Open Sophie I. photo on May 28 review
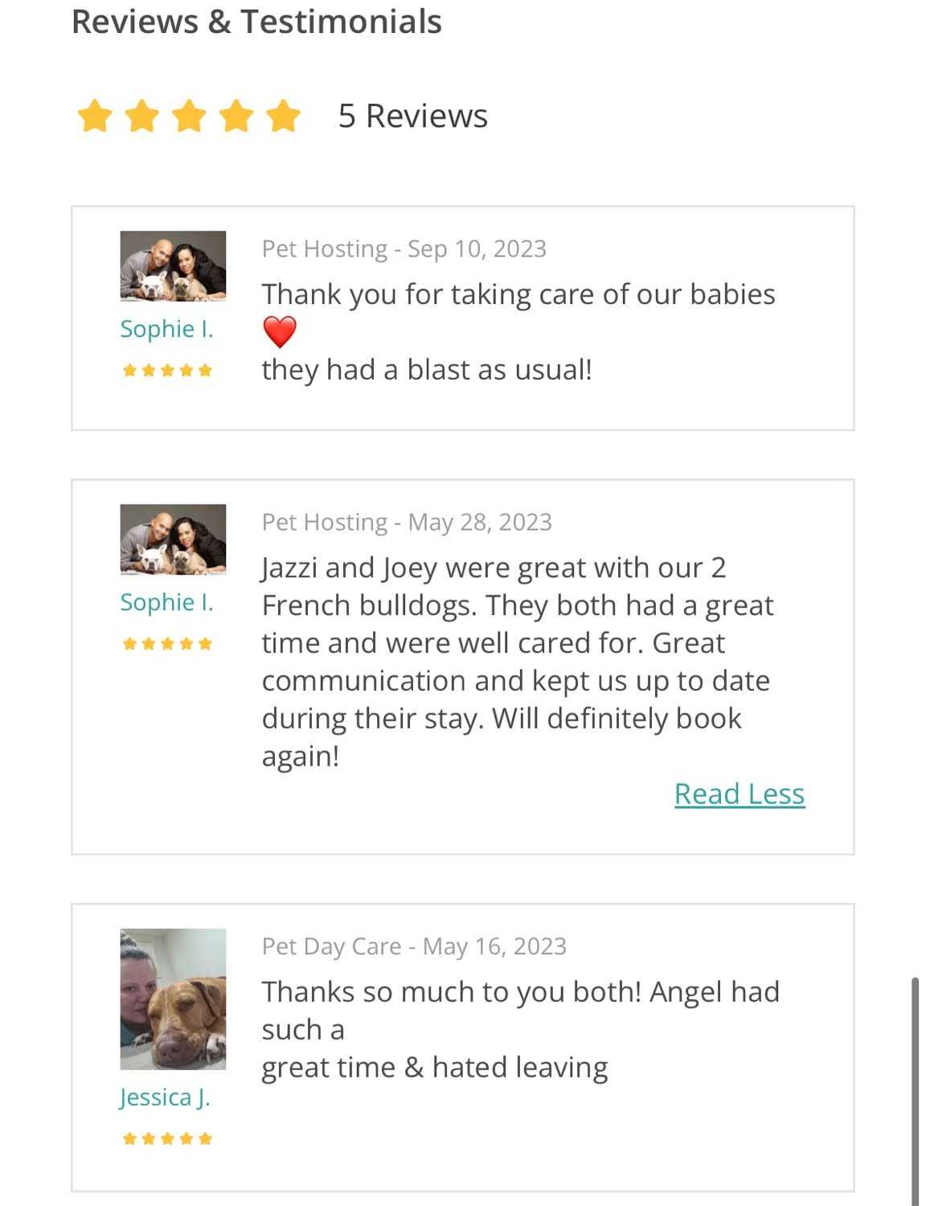The width and height of the screenshot is (926, 1206). (173, 539)
